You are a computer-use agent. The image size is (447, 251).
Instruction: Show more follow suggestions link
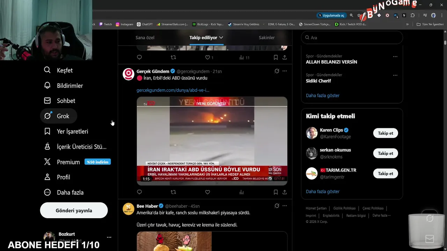point(323,192)
